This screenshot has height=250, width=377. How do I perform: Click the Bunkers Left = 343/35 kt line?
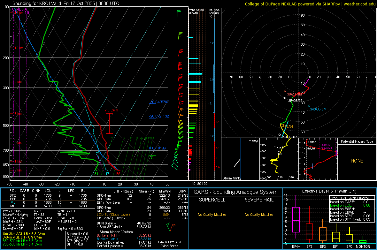pos(124,239)
